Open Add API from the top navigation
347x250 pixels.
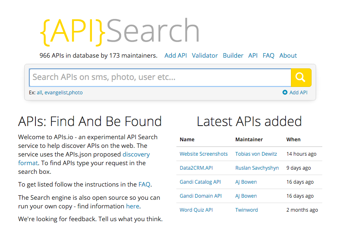(x=176, y=55)
